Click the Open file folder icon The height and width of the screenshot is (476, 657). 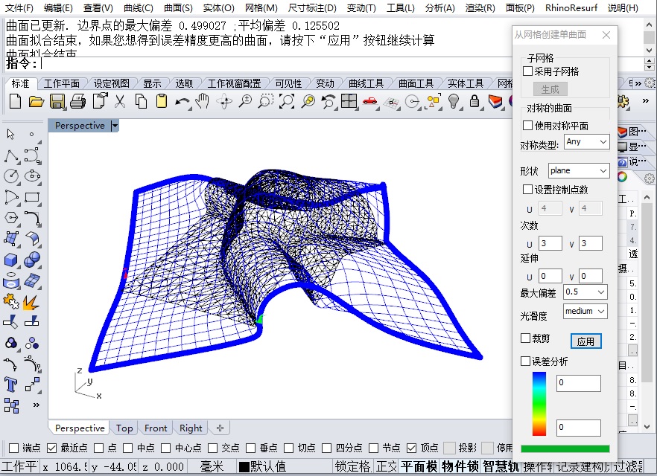coord(36,101)
